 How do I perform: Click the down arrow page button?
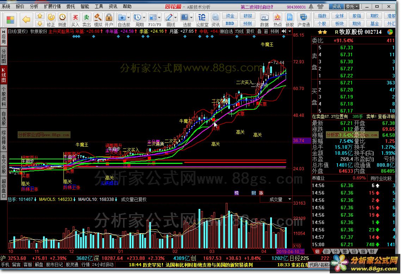pyautogui.click(x=40, y=24)
